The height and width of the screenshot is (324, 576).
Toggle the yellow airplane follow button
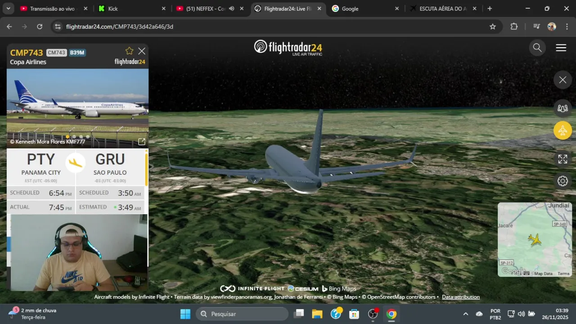pos(562,130)
